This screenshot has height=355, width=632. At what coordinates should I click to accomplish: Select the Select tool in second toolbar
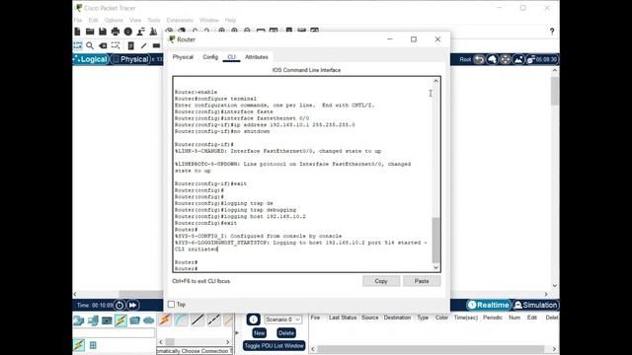(x=77, y=45)
